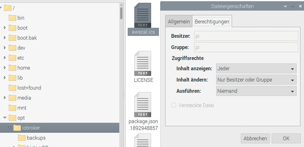The width and height of the screenshot is (304, 147).
Task: Select the backups tree label
Action: pyautogui.click(x=36, y=138)
